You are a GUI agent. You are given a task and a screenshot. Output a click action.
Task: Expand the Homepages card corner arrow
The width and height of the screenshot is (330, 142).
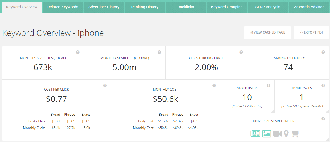327,111
